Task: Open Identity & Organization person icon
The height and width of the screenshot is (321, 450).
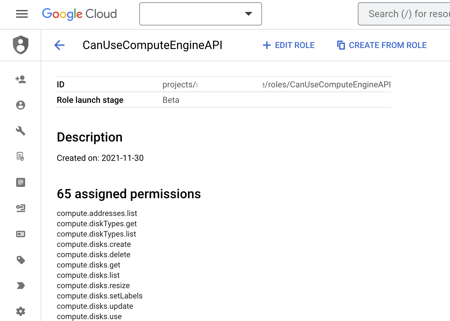Action: point(20,105)
